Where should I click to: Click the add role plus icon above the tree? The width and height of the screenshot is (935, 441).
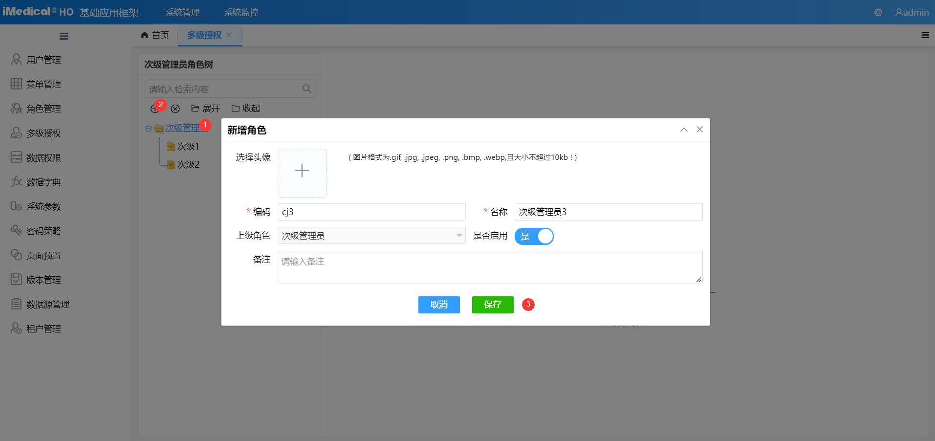coord(154,109)
